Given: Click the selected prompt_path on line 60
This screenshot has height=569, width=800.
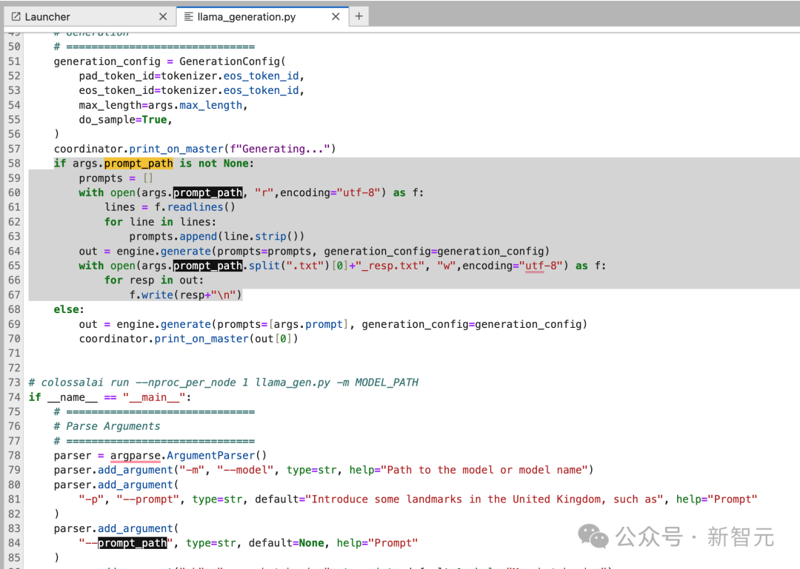Looking at the screenshot, I should 207,192.
